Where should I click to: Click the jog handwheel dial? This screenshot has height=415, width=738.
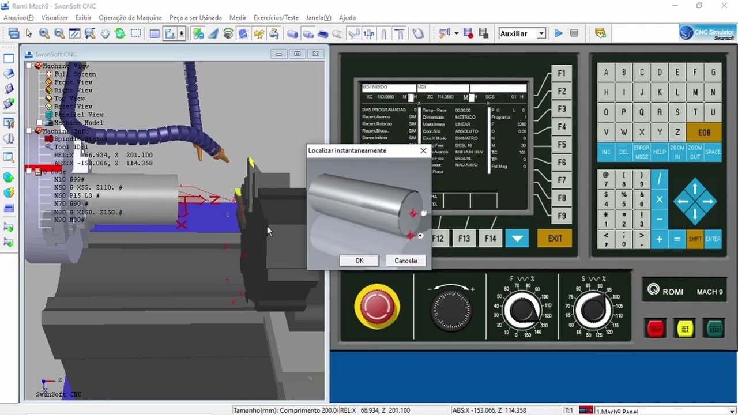(451, 310)
